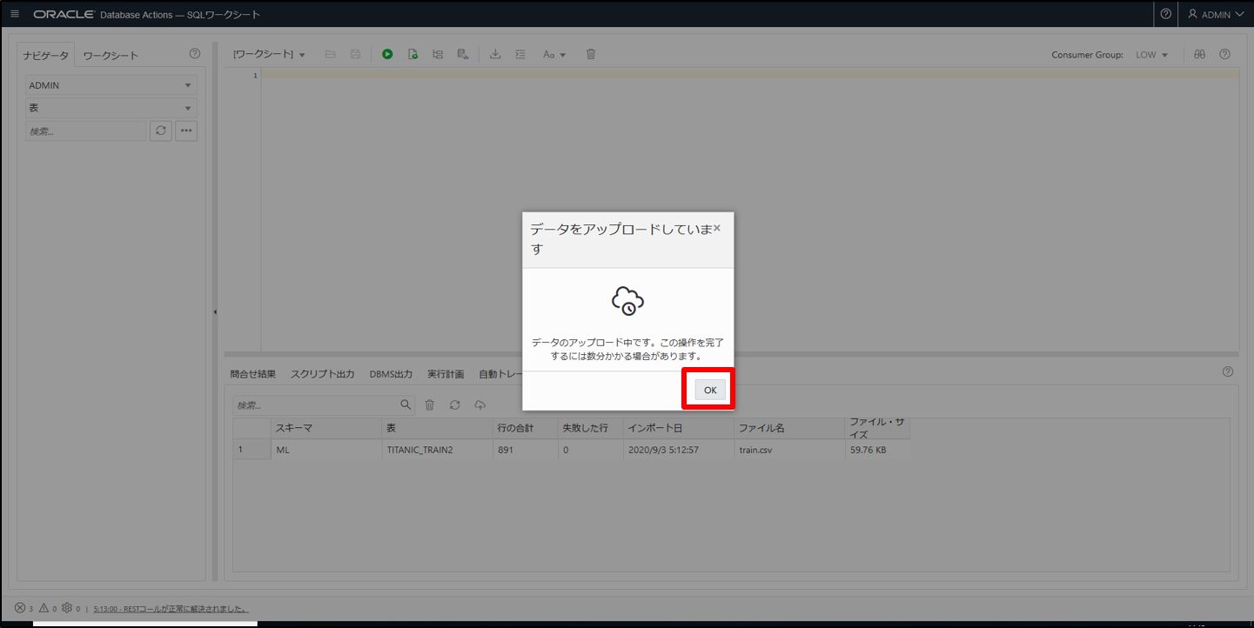Run statement with green play icon

click(x=387, y=54)
